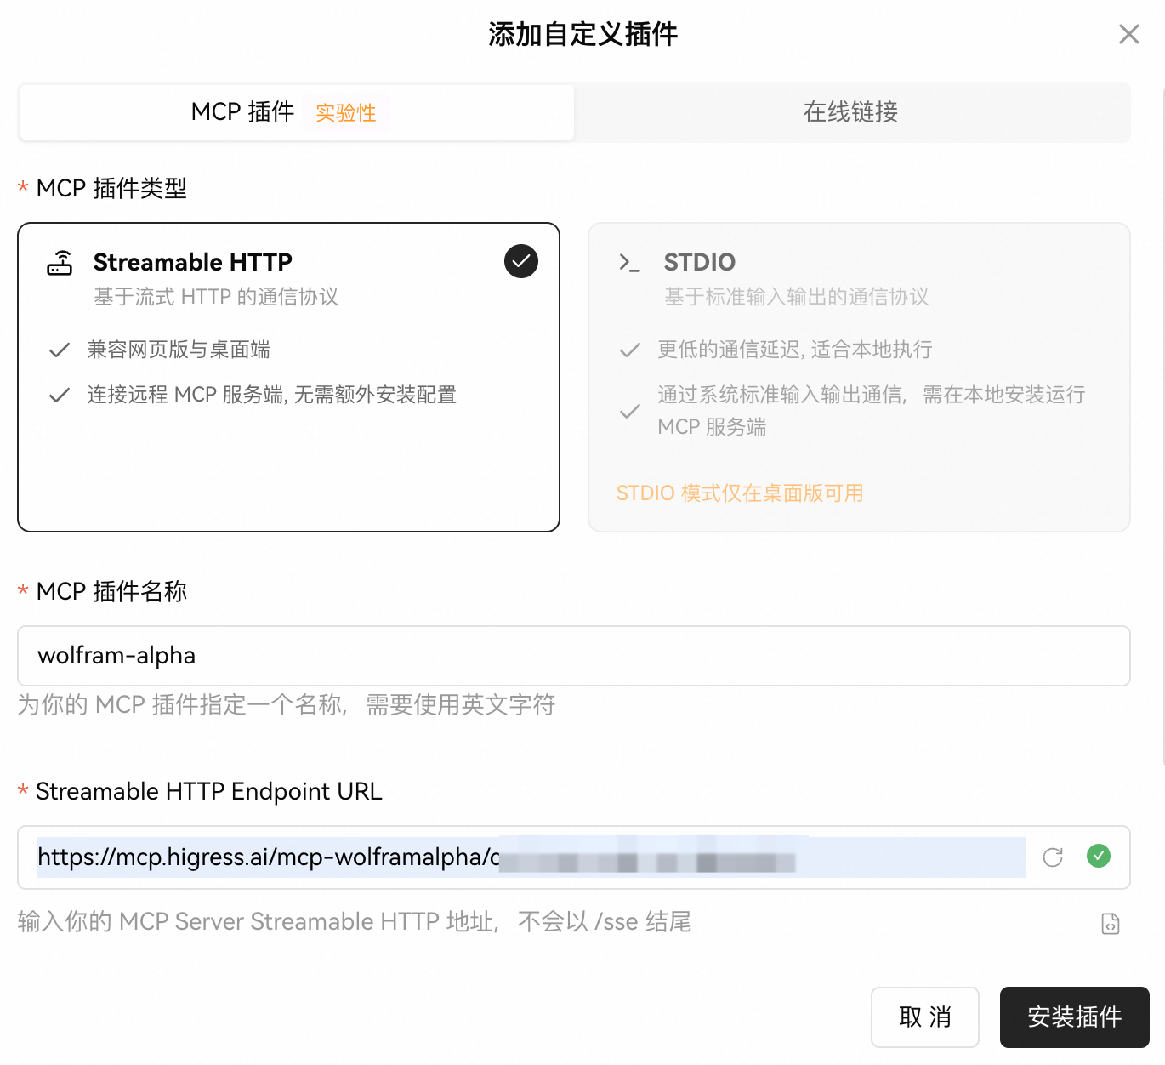Click the Streamable HTTP router icon
The height and width of the screenshot is (1065, 1165).
(x=60, y=263)
